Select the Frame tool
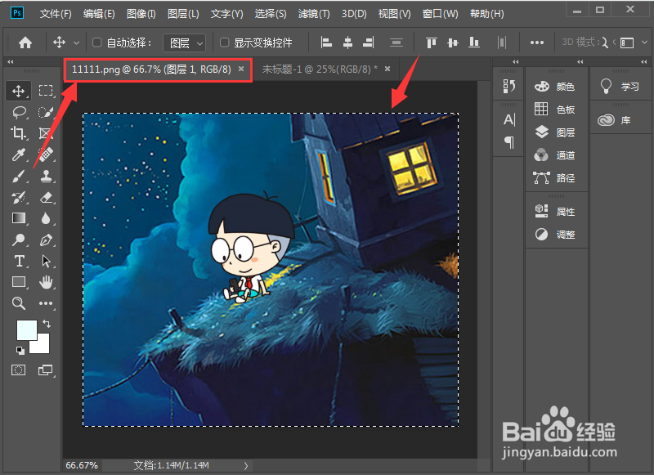The image size is (654, 475). (x=46, y=133)
